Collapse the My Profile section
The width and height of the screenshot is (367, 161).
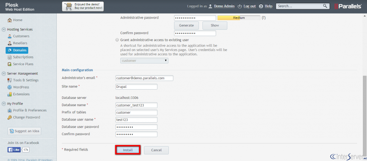tap(4, 104)
